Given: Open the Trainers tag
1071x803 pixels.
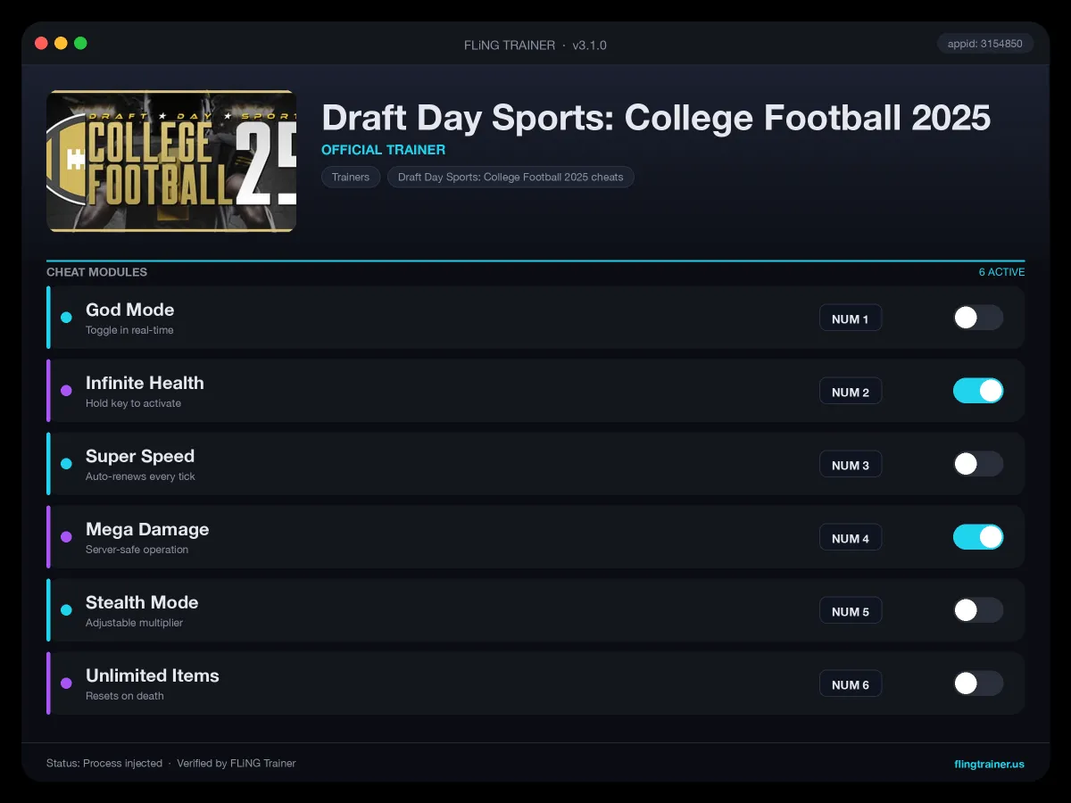Looking at the screenshot, I should pyautogui.click(x=351, y=177).
